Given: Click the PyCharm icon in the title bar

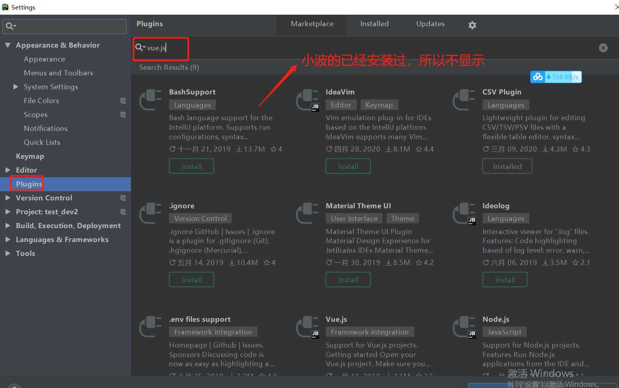Looking at the screenshot, I should click(5, 7).
